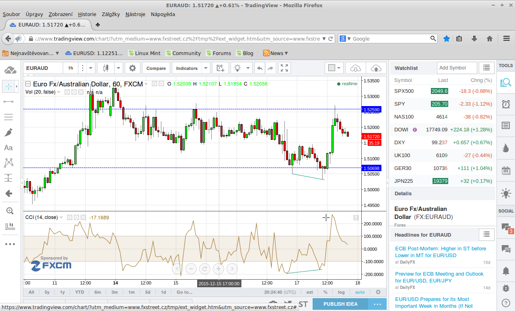Collapse the main chart pane checkbox
The image size is (515, 311).
pyautogui.click(x=28, y=84)
